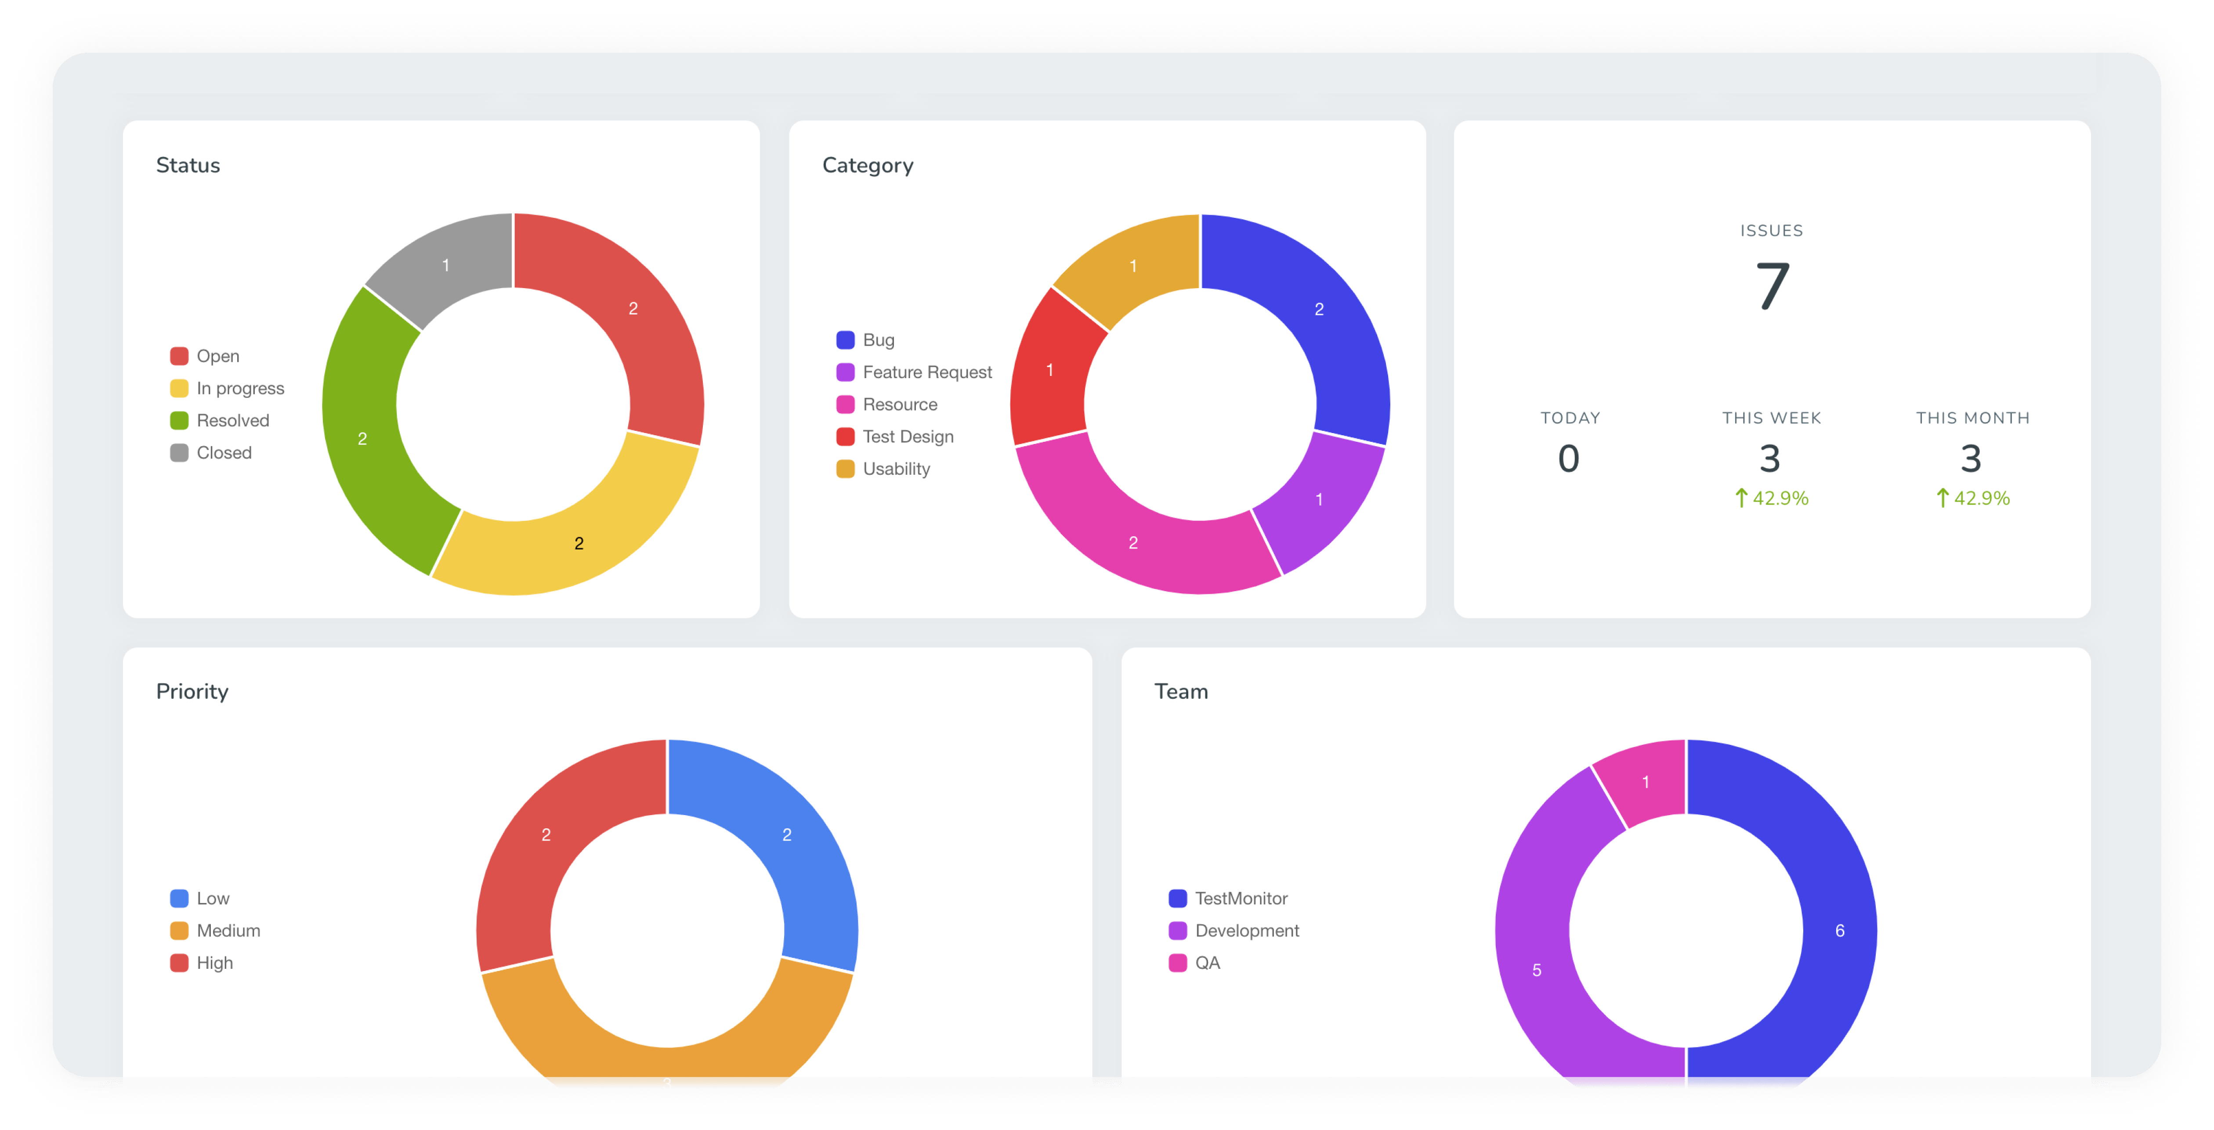Click the 'Test Design' legend label
Screen dimensions: 2214x1130
[908, 437]
